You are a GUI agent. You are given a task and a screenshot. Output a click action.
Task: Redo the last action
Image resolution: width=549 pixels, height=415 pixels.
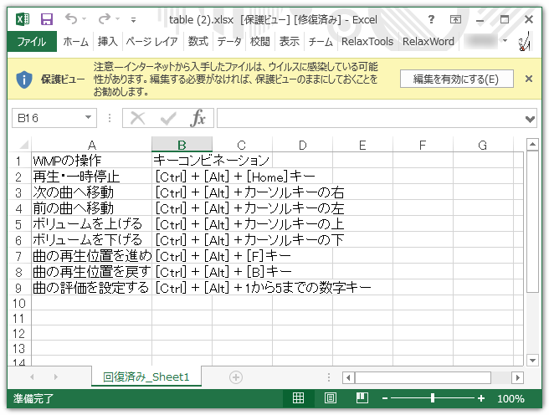105,18
